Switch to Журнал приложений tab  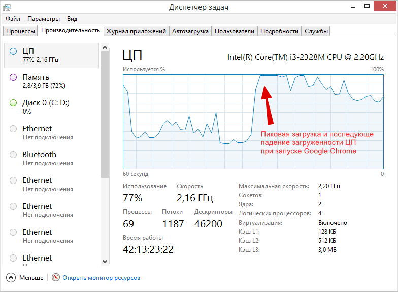[136, 31]
